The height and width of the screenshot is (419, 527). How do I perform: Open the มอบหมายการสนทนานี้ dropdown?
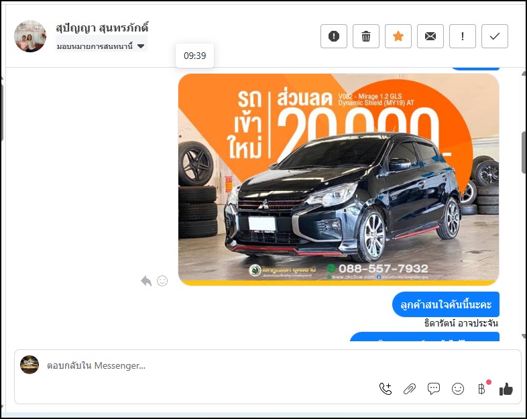101,46
